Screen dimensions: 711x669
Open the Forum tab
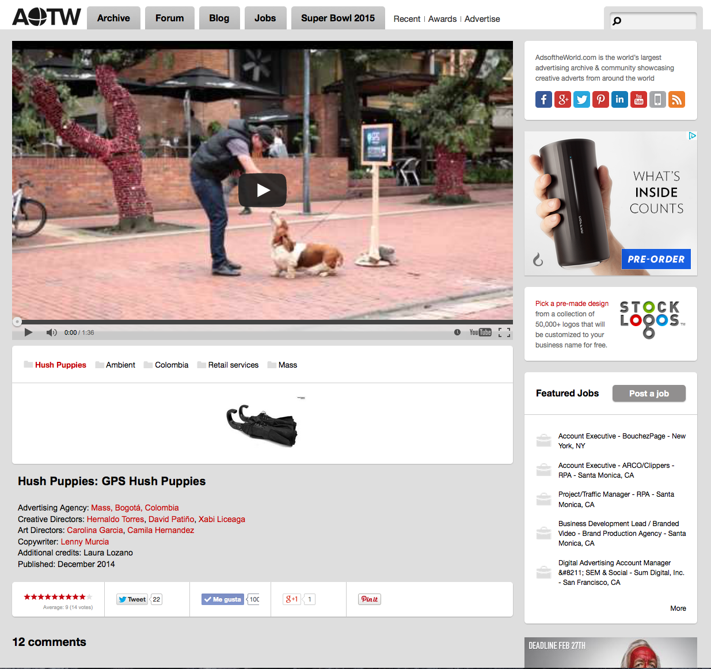tap(170, 18)
